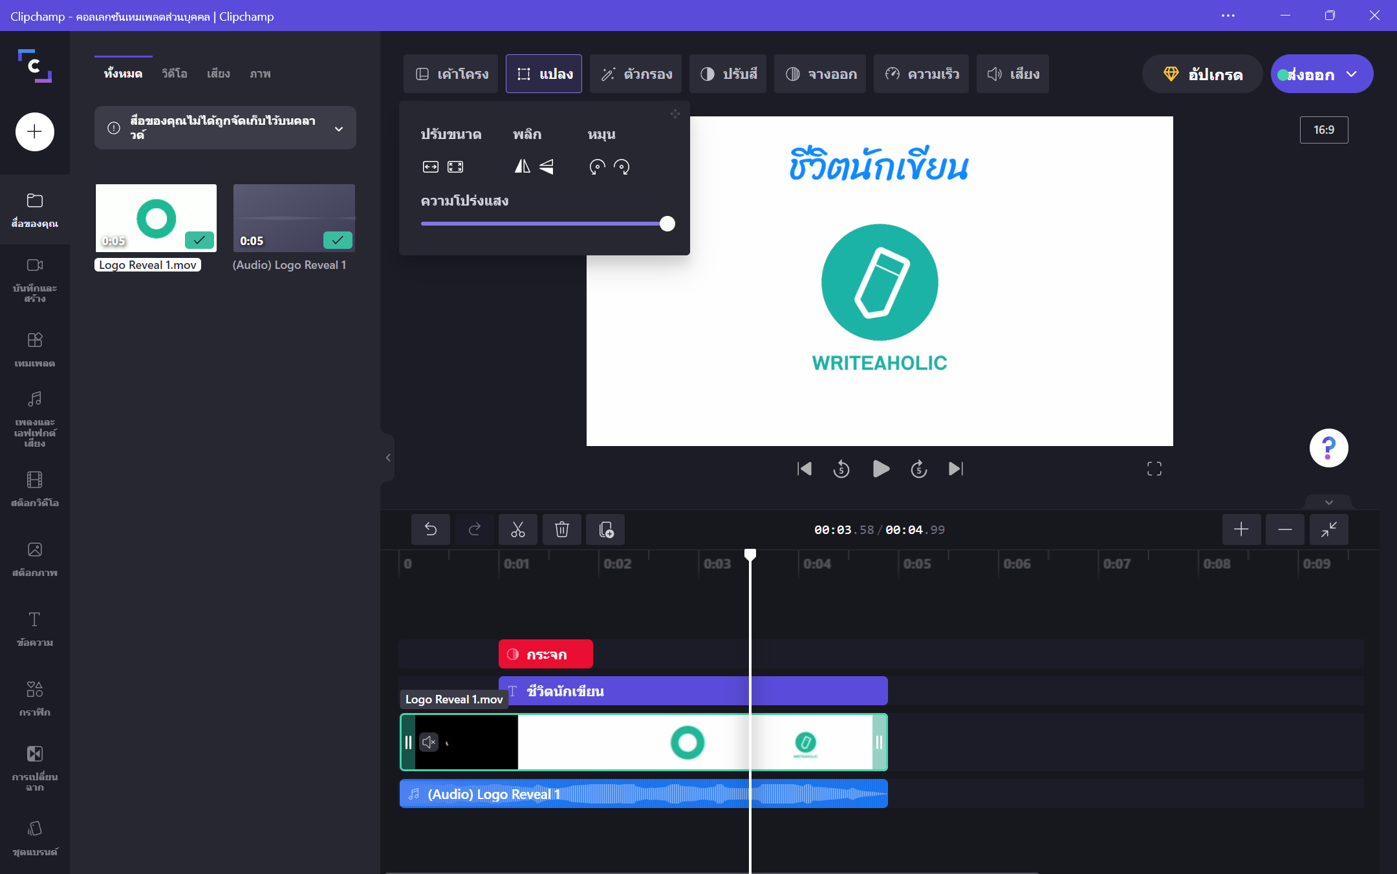Toggle fullscreen preview
Screen dimensions: 1397x874
point(1154,469)
